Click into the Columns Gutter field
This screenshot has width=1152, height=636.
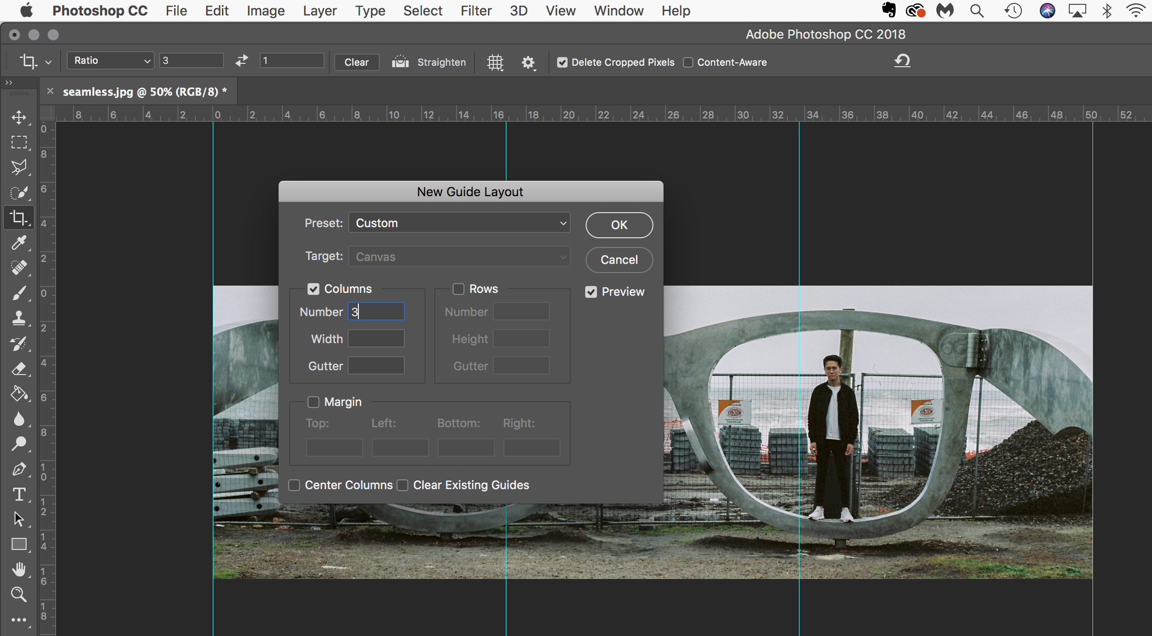click(376, 366)
